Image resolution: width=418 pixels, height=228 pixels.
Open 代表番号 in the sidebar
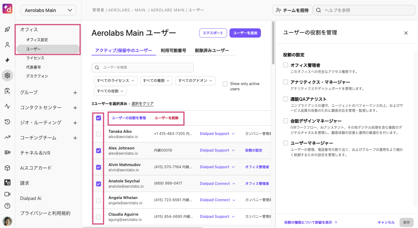(x=34, y=67)
